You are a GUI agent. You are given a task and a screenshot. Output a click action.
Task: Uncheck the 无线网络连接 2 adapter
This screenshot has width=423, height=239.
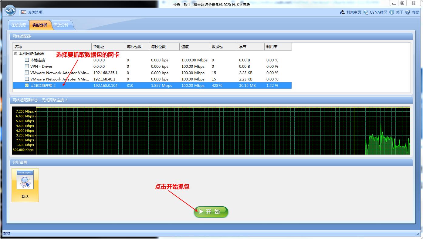point(27,85)
